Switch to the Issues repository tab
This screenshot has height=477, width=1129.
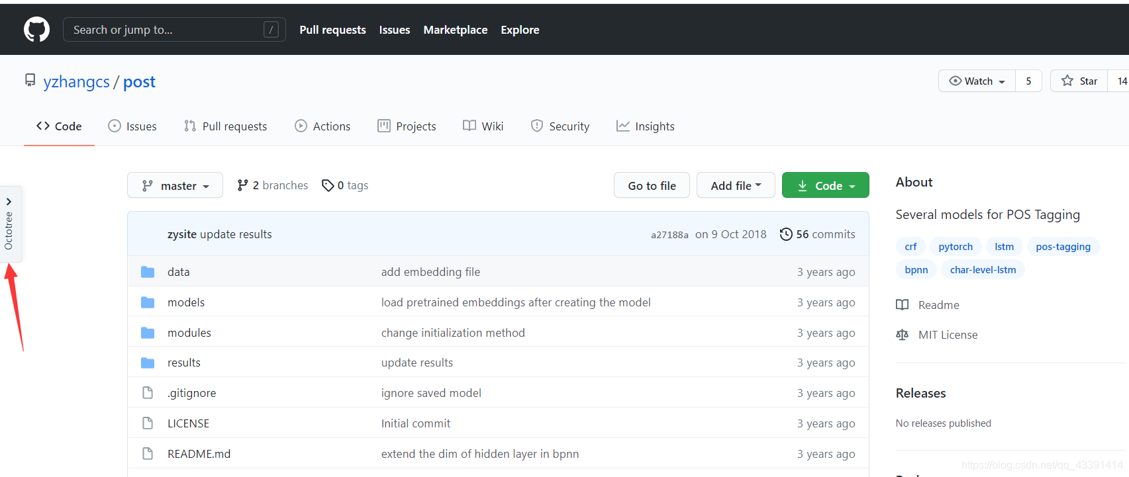[x=132, y=126]
